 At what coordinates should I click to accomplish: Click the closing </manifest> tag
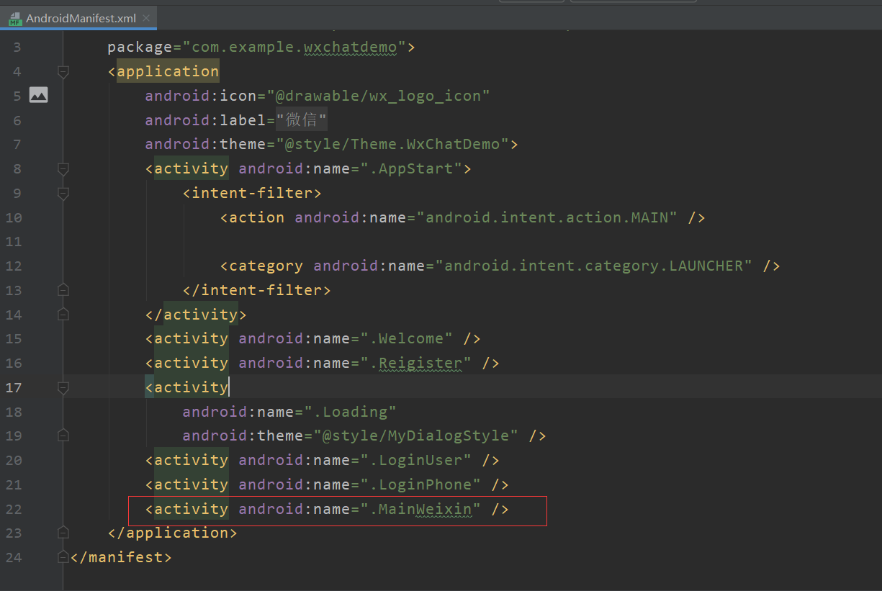point(121,557)
